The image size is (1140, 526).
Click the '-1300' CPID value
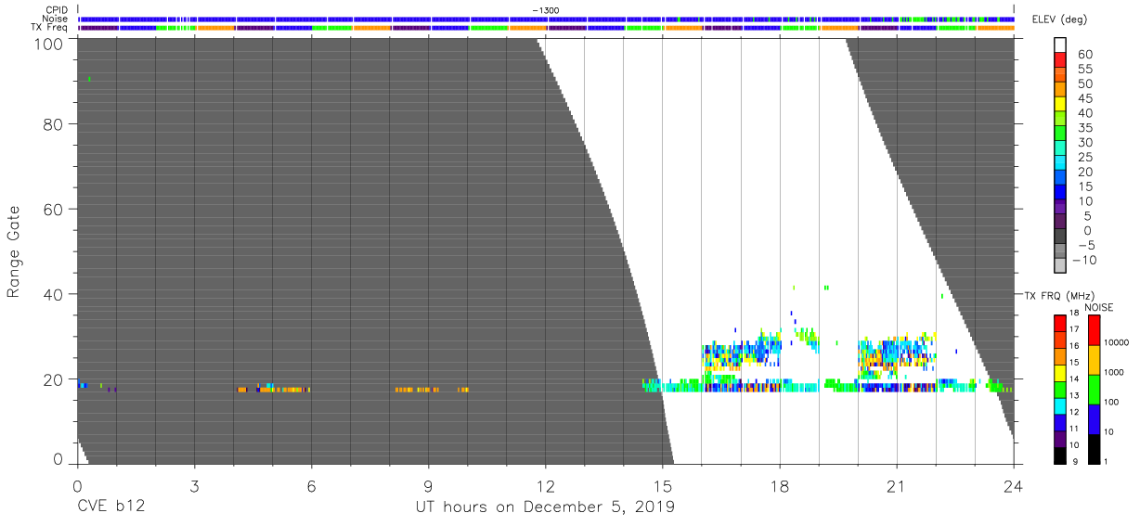click(x=545, y=10)
